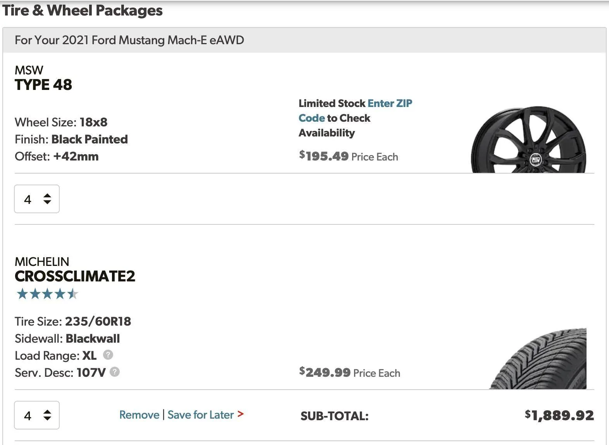Click the $1,889.92 sub-total amount
Screen dimensions: 609x445
559,415
